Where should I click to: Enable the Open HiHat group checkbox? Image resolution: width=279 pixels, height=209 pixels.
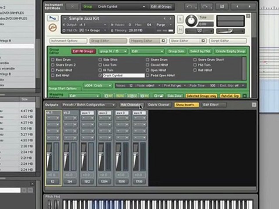coord(148,70)
